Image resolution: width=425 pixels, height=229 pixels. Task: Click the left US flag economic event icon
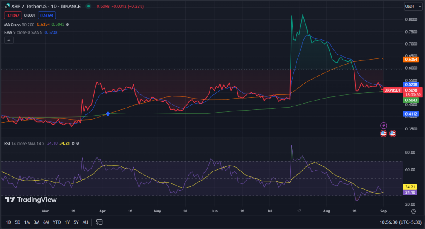coord(384,133)
